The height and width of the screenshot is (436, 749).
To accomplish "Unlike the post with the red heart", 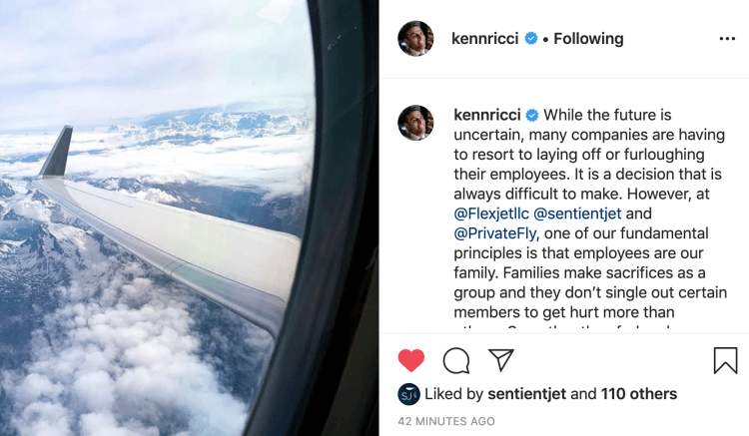I will coord(410,360).
